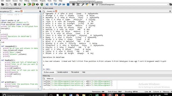This screenshot has height=96, width=172.
Task: Click console options button at right edge
Action: point(170,11)
